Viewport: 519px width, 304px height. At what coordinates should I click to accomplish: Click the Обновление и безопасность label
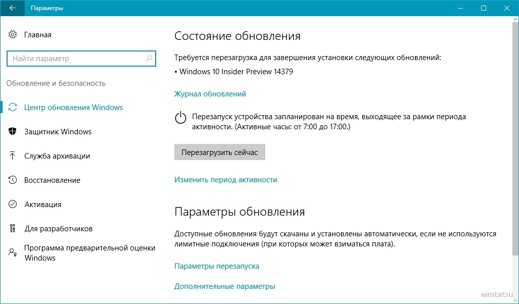(56, 83)
